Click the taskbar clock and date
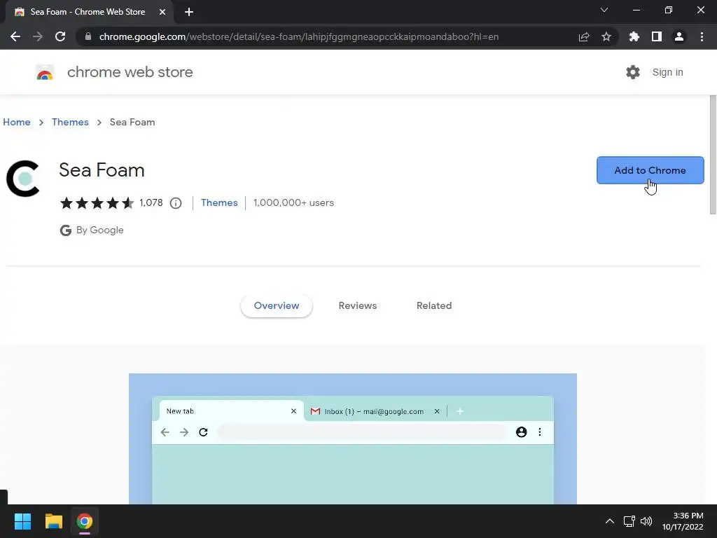The width and height of the screenshot is (717, 538). (683, 521)
